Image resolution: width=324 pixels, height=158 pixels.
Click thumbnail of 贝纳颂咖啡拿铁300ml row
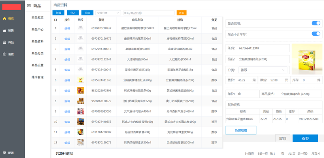pyautogui.click(x=81, y=142)
